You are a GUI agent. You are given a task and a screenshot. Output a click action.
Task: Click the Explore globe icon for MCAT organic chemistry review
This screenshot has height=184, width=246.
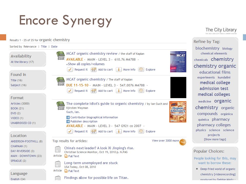(141, 70)
